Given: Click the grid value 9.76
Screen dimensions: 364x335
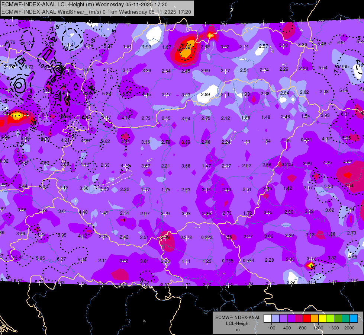Looking at the screenshot, I should pos(11,42).
